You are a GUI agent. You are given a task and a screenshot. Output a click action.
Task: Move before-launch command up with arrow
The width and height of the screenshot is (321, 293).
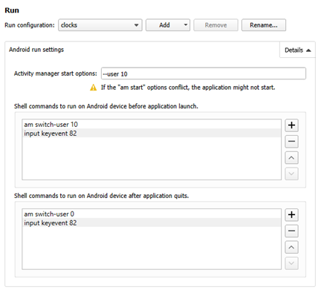click(x=291, y=158)
